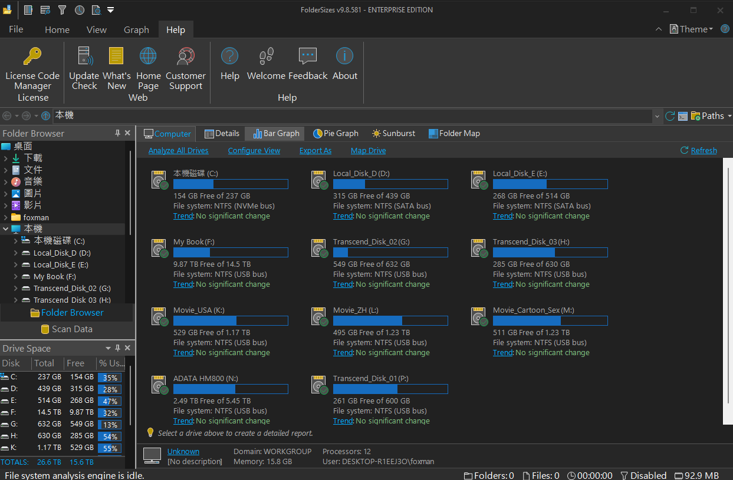
Task: Click the ADATA HM800 (N:) drive icon
Action: pyautogui.click(x=160, y=385)
